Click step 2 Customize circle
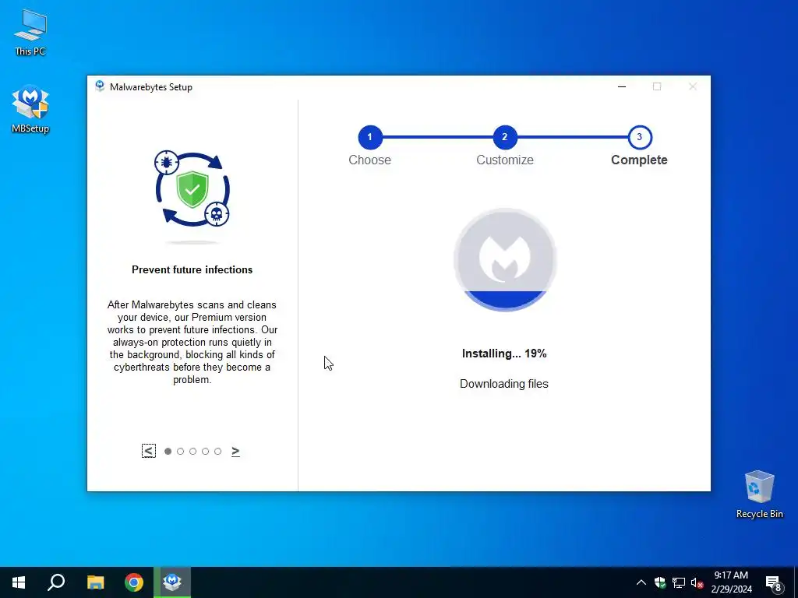The image size is (798, 598). 505,137
